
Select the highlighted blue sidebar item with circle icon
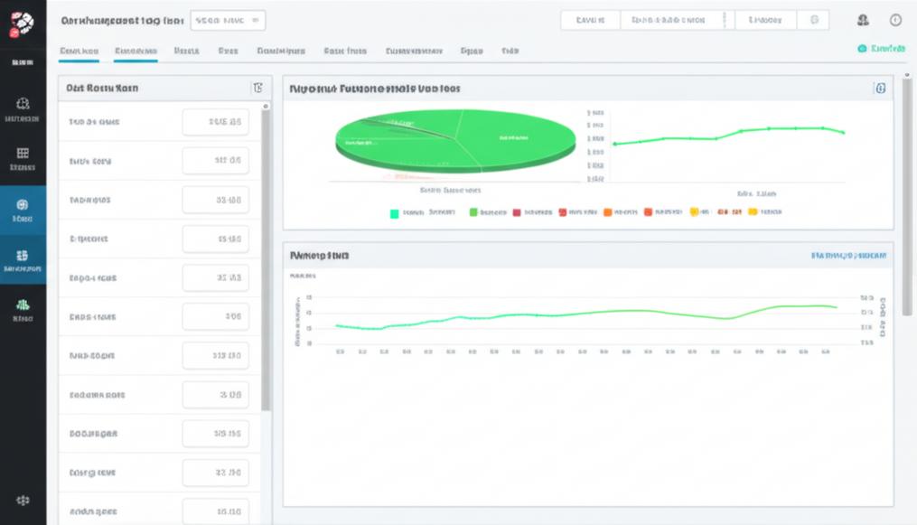pos(23,210)
